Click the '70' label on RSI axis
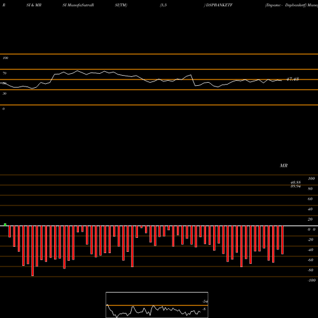Image resolution: width=318 pixels, height=318 pixels. 4,73
